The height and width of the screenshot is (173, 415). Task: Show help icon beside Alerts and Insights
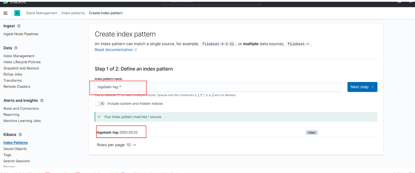pos(42,101)
